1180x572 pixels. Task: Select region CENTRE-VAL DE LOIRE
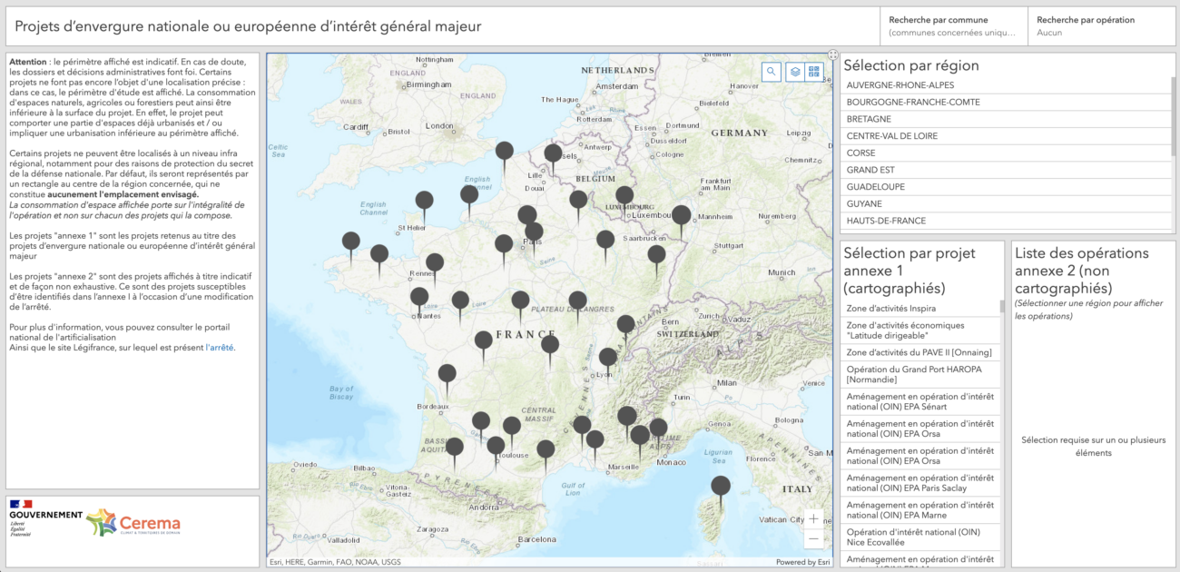pyautogui.click(x=1006, y=136)
